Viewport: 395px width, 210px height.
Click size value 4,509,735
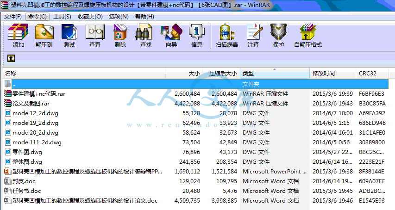click(187, 201)
